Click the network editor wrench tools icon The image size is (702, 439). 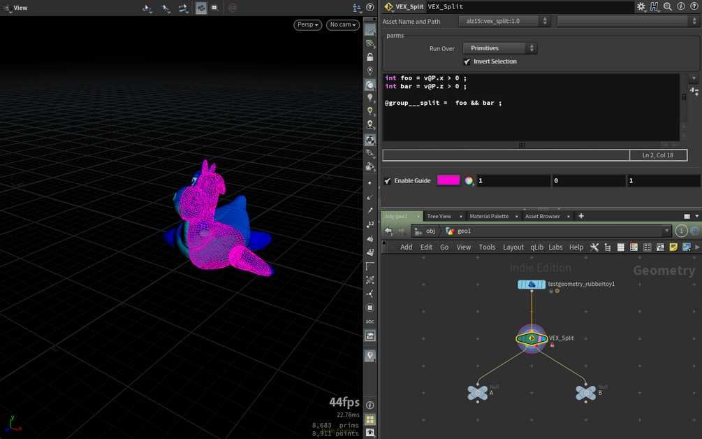click(594, 247)
